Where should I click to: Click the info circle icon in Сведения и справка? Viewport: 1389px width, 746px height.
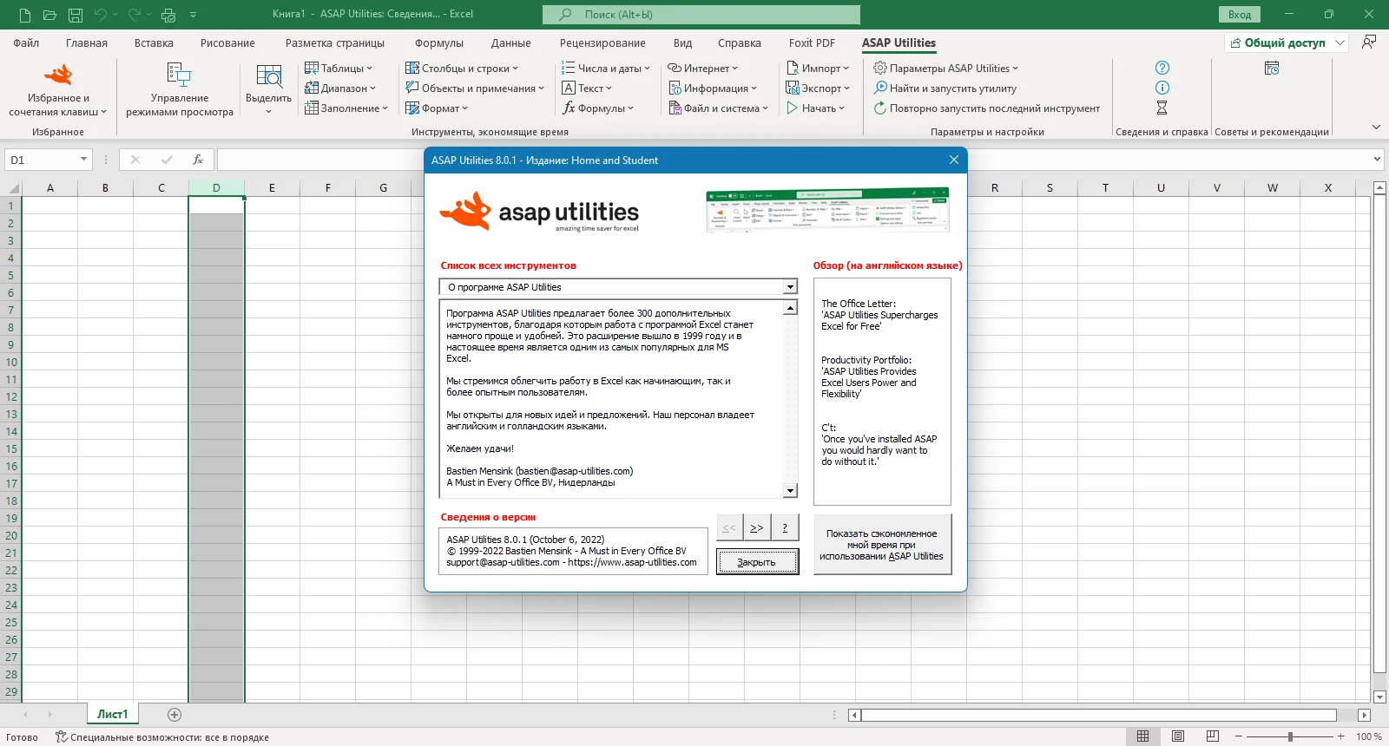1162,88
